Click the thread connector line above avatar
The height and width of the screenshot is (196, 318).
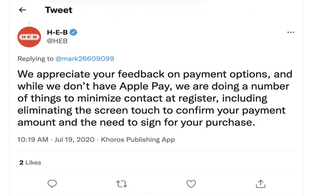point(29,23)
